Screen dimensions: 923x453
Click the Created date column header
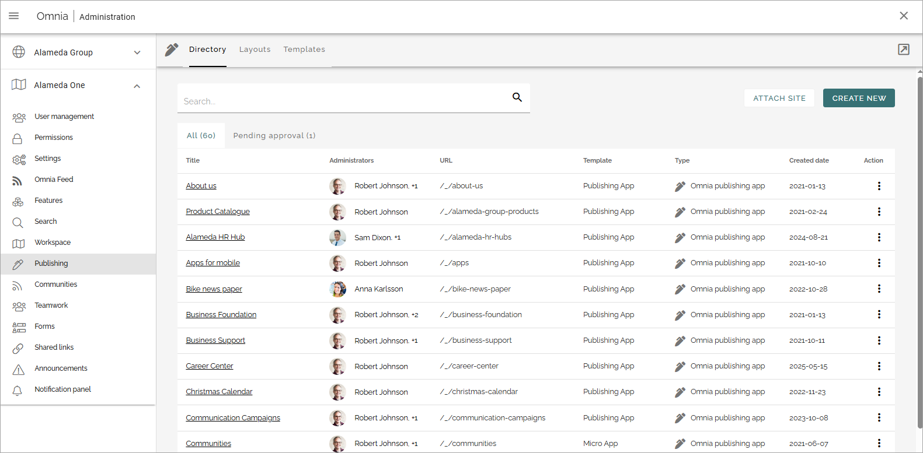(x=809, y=160)
